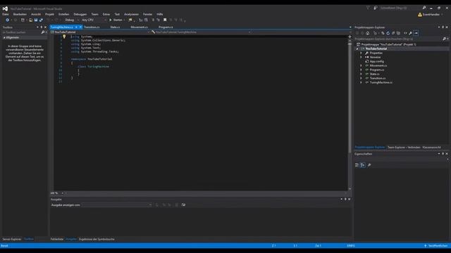Toggle auto-hide pin on Projektmappen-Explorer
The width and height of the screenshot is (451, 253).
443,27
